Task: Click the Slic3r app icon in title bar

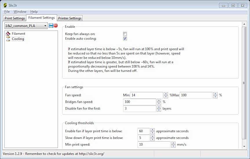Action: [x=5, y=5]
